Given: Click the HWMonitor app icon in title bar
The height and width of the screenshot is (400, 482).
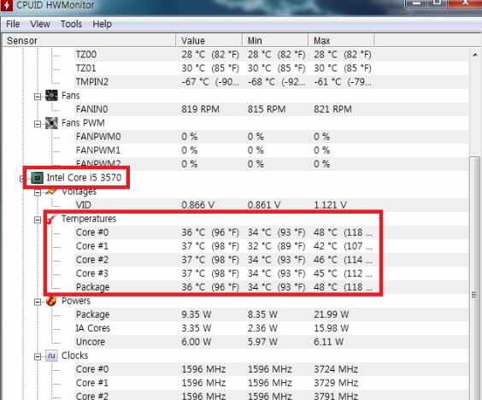Looking at the screenshot, I should 7,5.
